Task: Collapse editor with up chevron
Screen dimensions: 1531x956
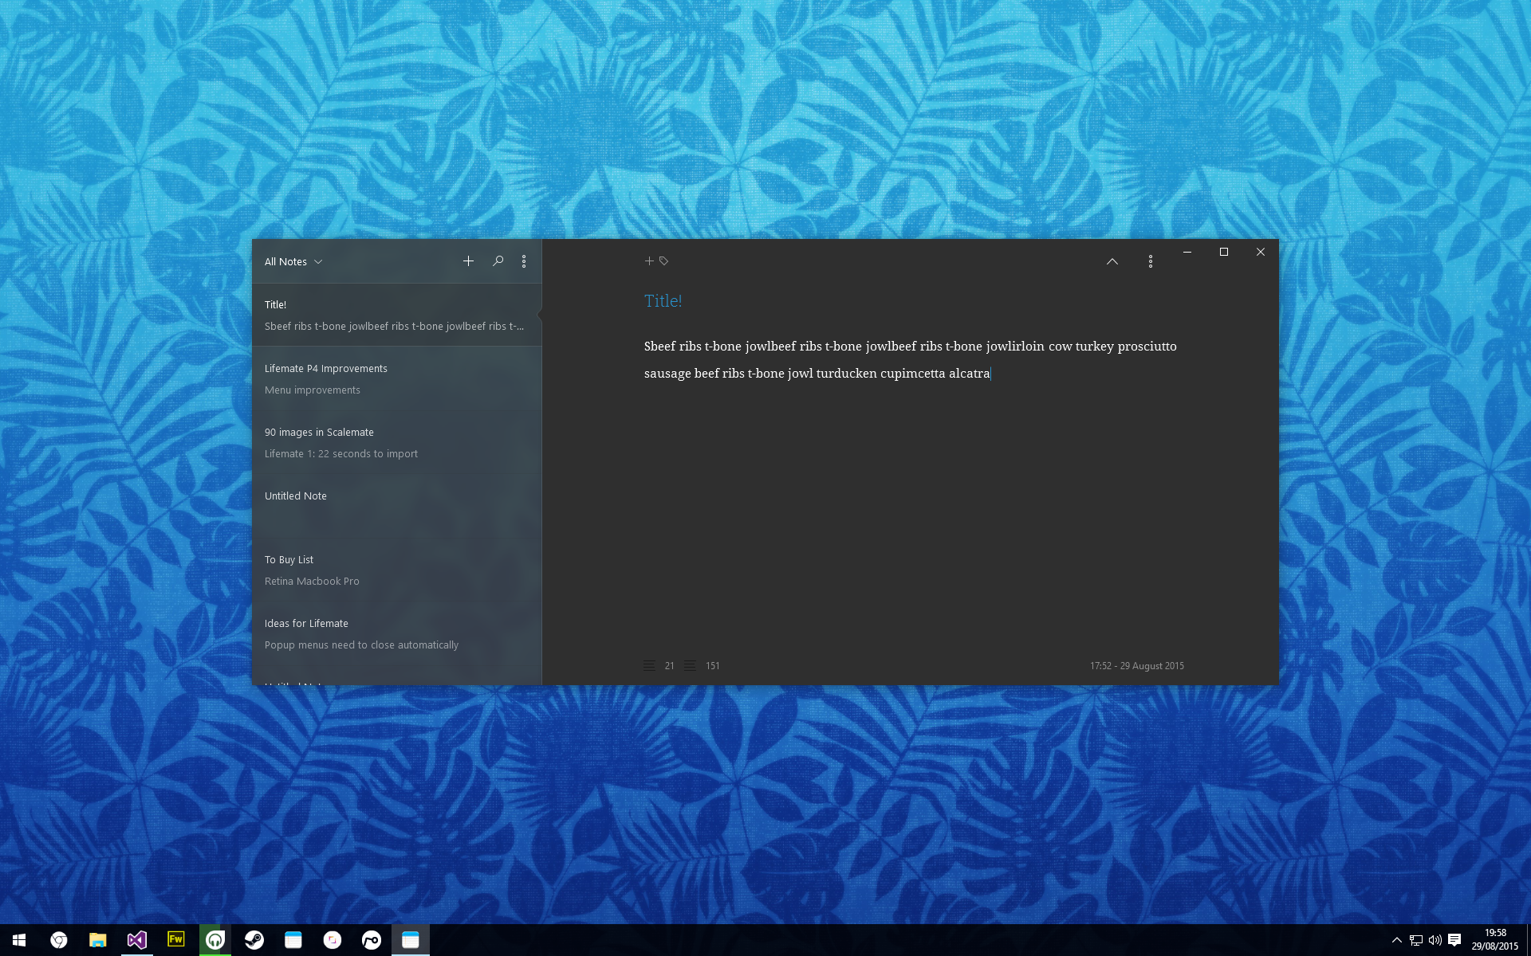Action: pyautogui.click(x=1112, y=261)
